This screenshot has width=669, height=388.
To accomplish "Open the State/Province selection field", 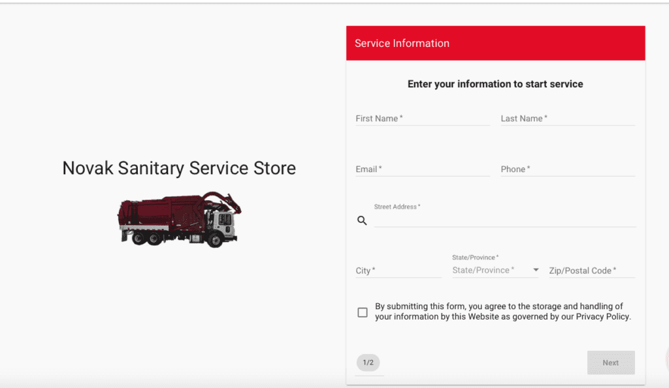I will [490, 270].
